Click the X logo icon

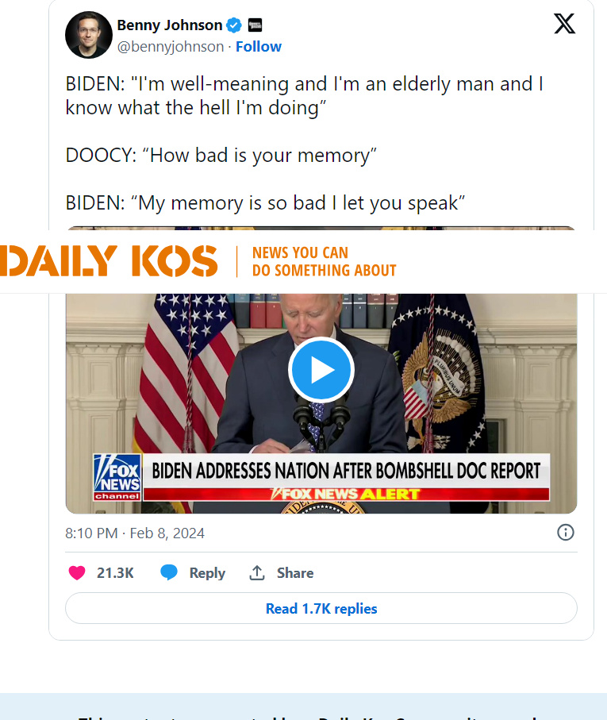click(564, 24)
